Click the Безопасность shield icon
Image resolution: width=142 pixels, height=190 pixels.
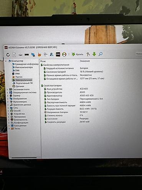[12, 120]
